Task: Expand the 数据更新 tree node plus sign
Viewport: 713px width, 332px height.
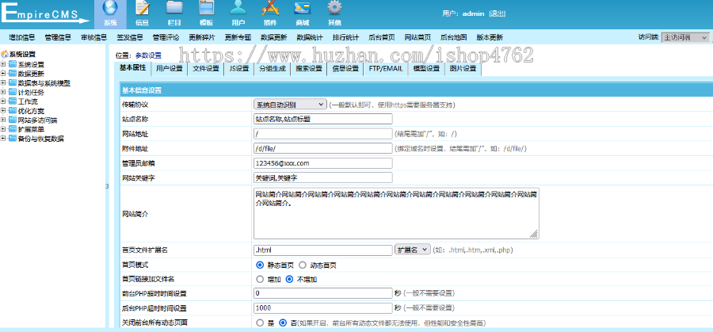Action: click(3, 74)
